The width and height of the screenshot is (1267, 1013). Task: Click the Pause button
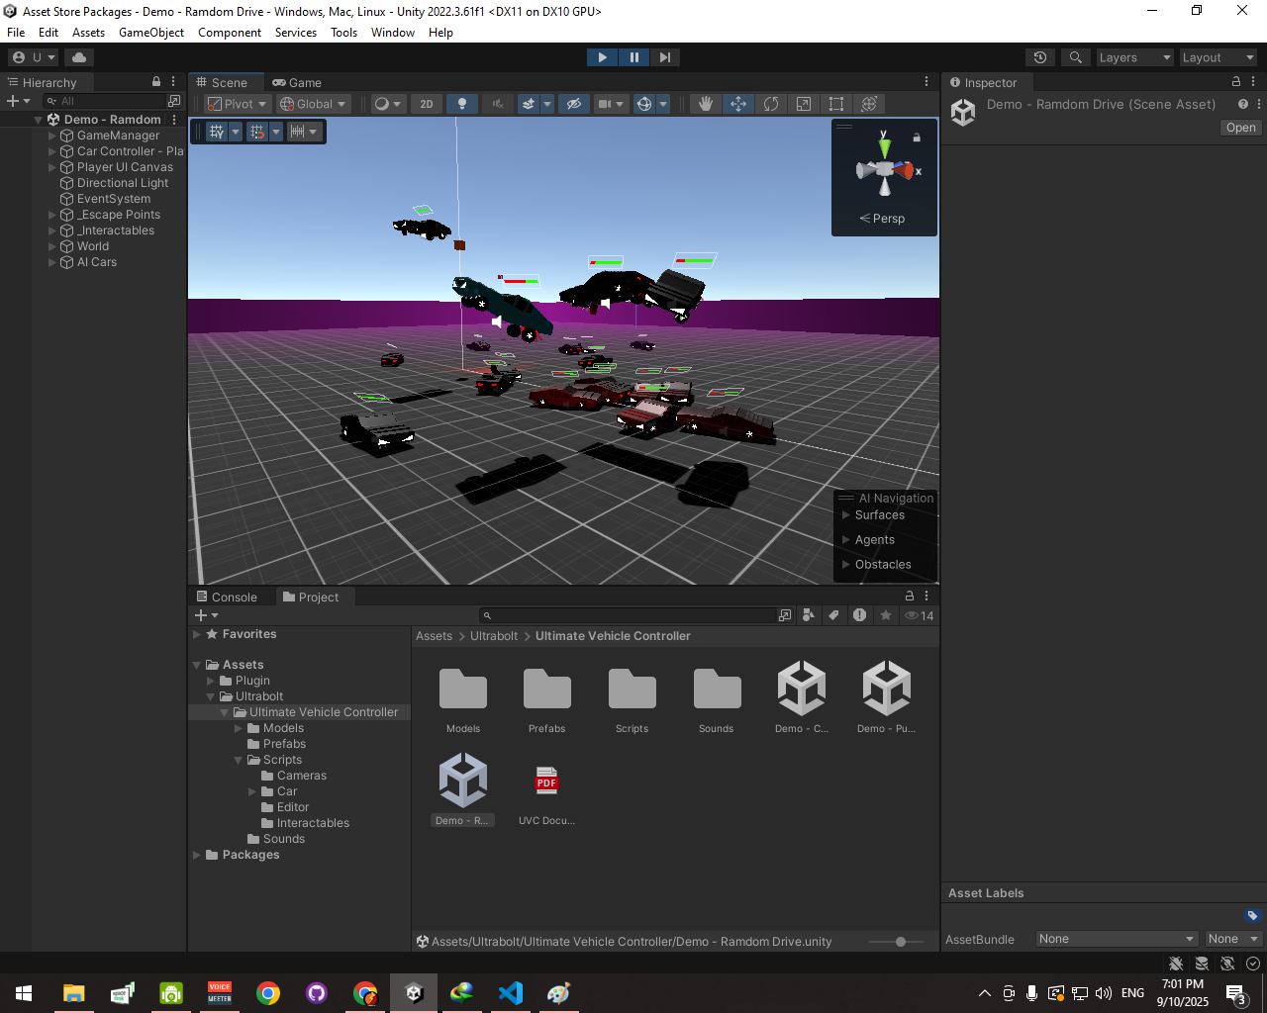coord(633,57)
